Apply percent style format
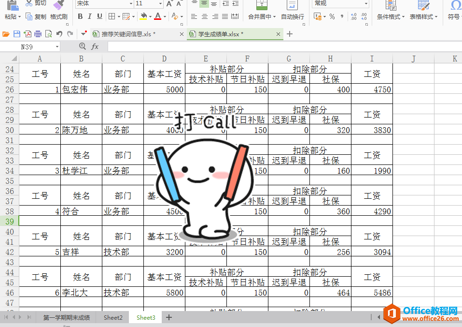Viewport: 462px width, 327px height. (332, 16)
